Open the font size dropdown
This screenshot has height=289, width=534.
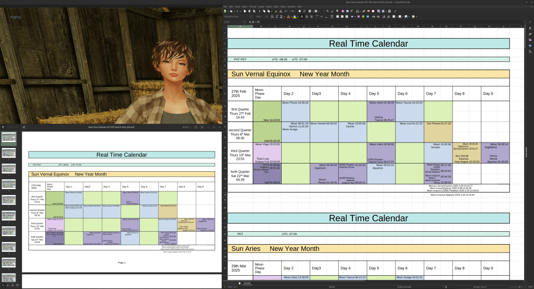pos(266,17)
